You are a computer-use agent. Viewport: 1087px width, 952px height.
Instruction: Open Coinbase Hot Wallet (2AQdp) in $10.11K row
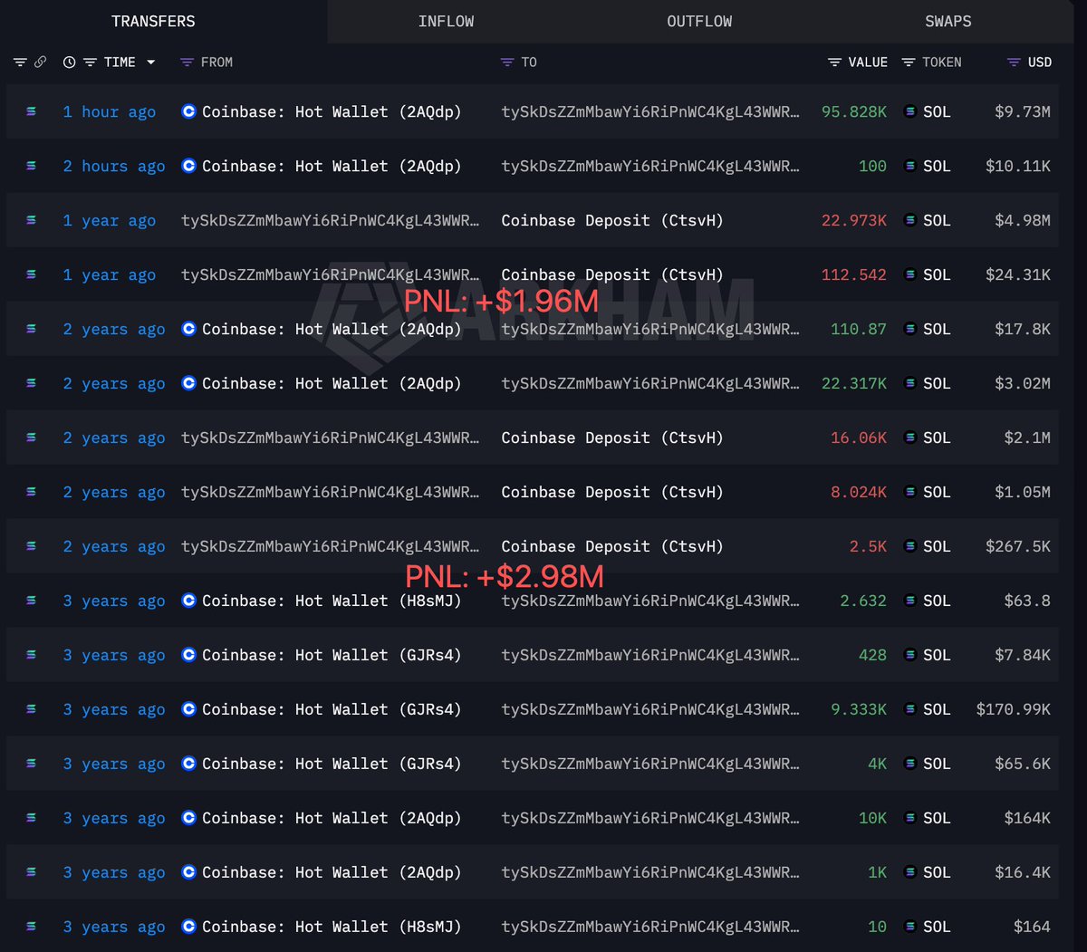coord(332,167)
